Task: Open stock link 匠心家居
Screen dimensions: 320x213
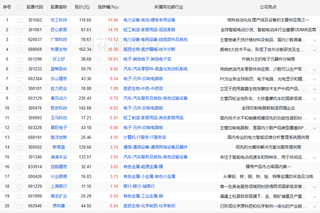Action: (x=59, y=30)
